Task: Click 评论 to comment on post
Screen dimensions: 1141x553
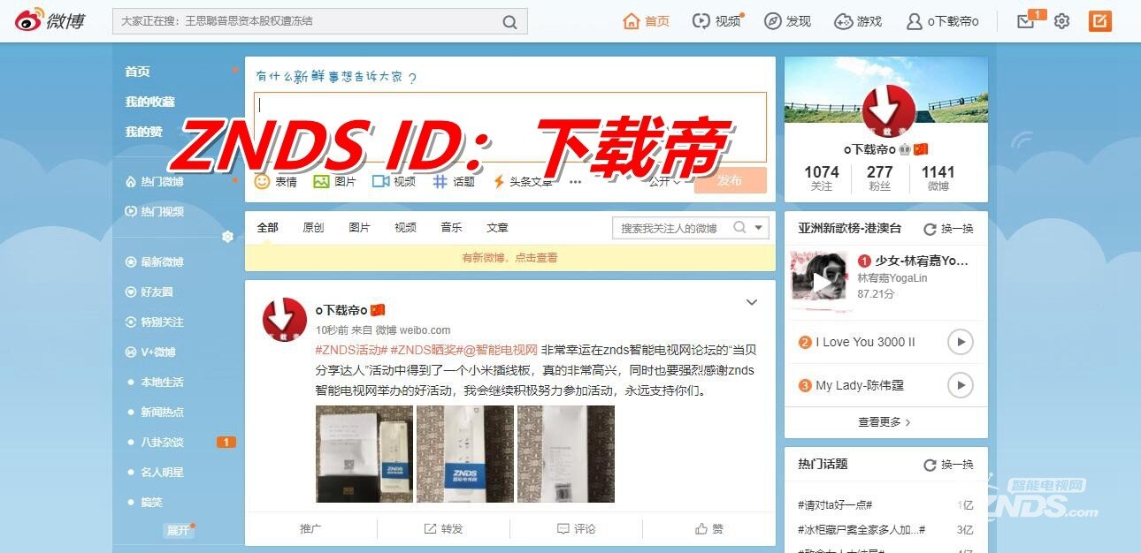Action: click(x=577, y=529)
